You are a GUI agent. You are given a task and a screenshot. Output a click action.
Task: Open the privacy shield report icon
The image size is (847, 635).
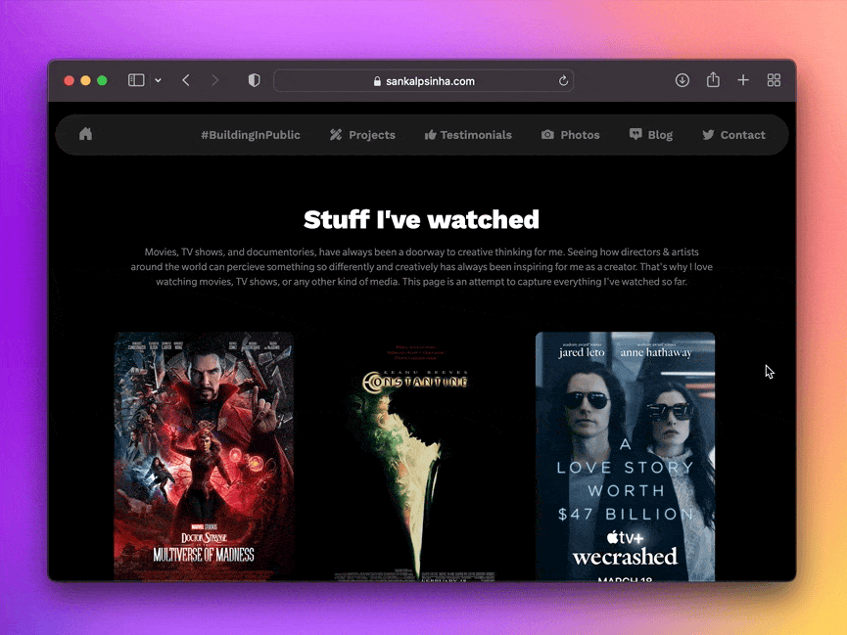pyautogui.click(x=254, y=80)
